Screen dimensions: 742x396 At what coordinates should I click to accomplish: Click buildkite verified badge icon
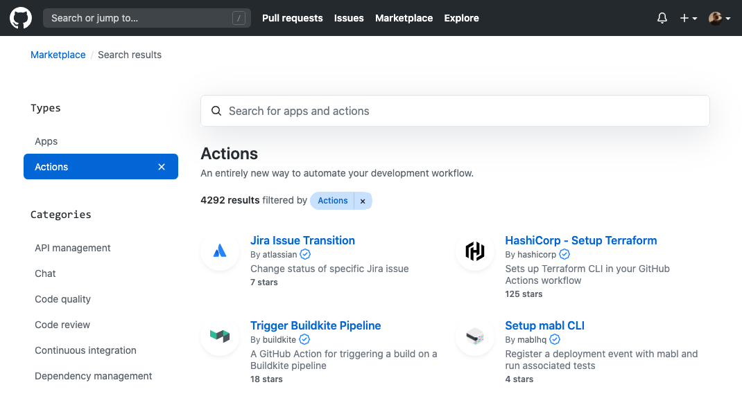pyautogui.click(x=304, y=339)
